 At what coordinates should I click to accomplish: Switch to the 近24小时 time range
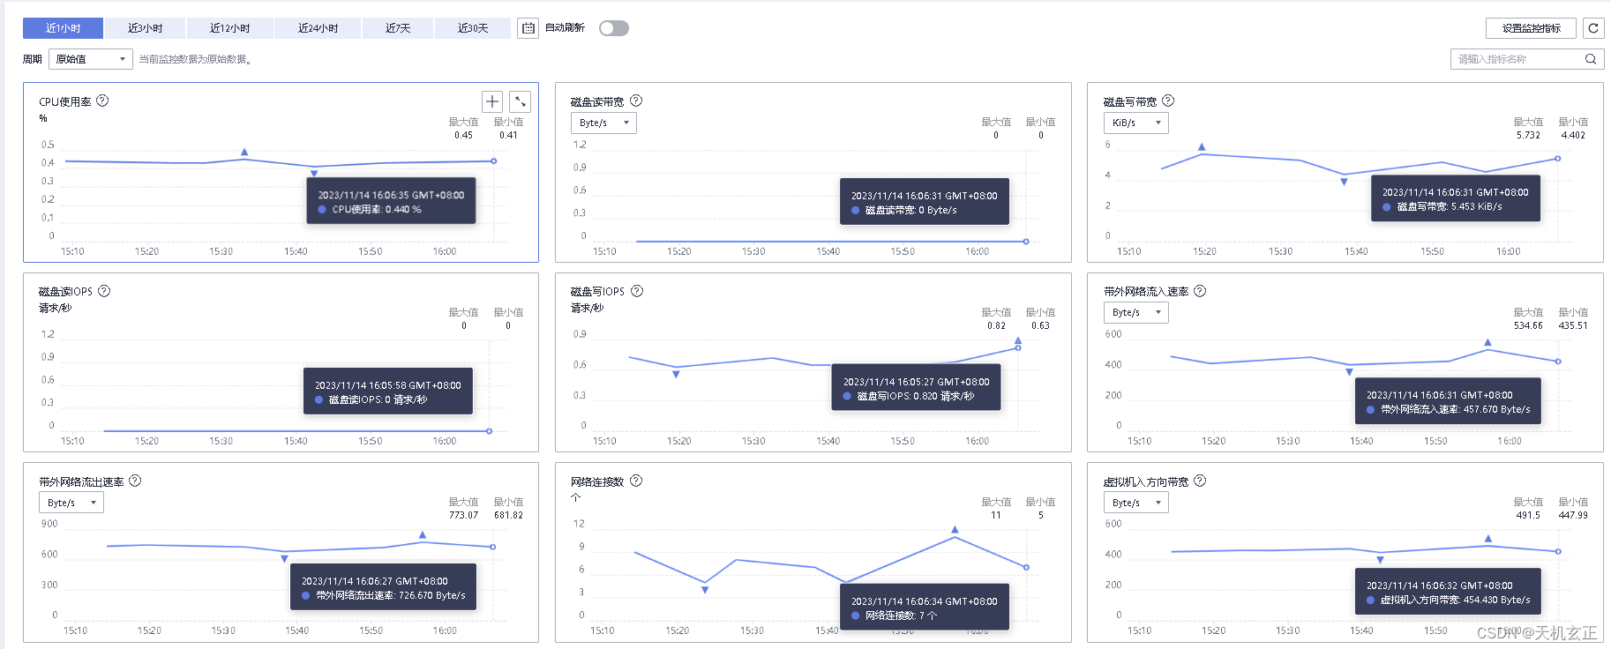318,28
